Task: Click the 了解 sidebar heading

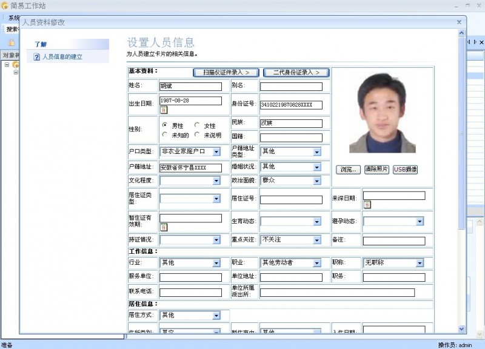Action: point(41,44)
